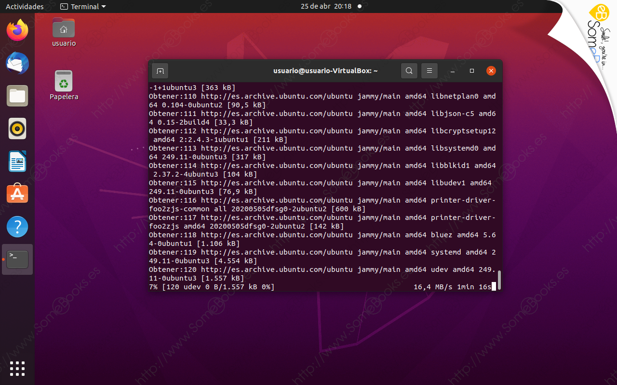The image size is (617, 385).
Task: Open the Actividades overview
Action: point(25,6)
